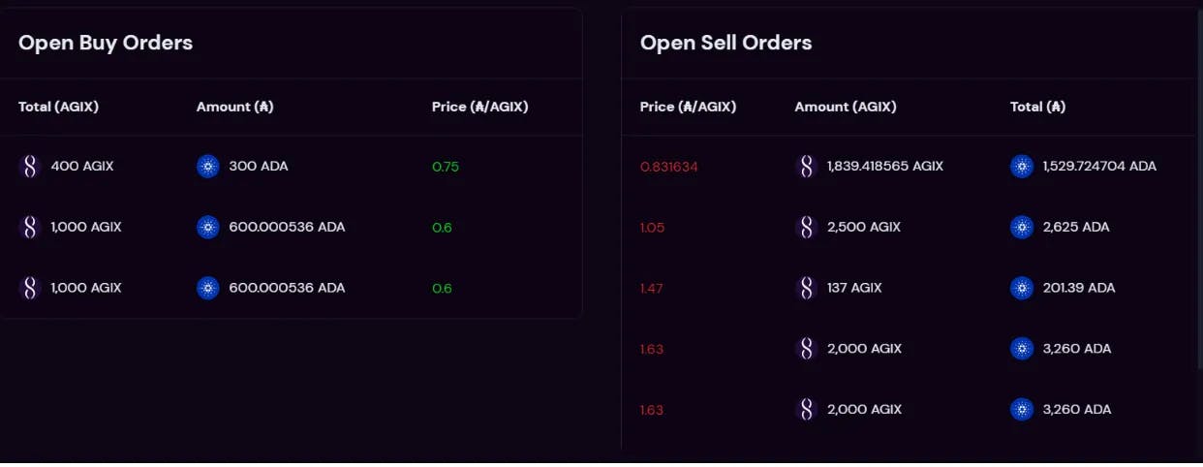Click AGIX icon next to 2,500 AGIX
This screenshot has height=467, width=1203.
pyautogui.click(x=807, y=228)
